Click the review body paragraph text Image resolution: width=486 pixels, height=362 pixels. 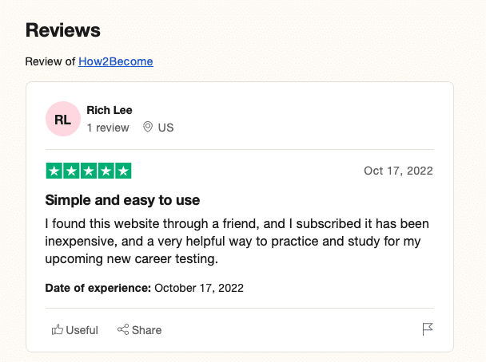click(x=237, y=240)
